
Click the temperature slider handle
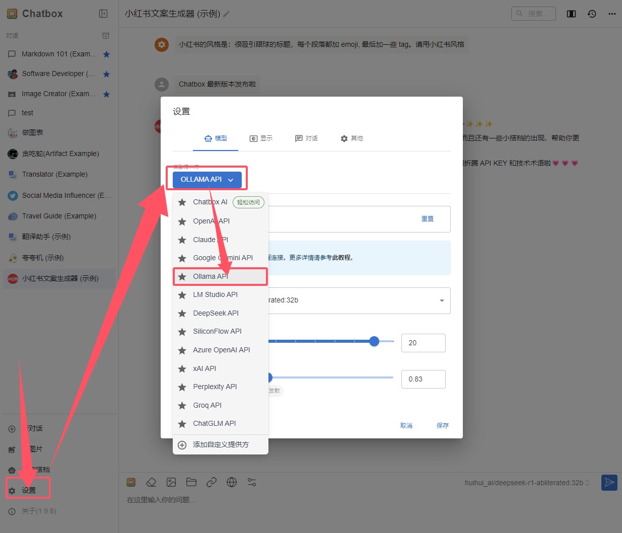tap(270, 377)
